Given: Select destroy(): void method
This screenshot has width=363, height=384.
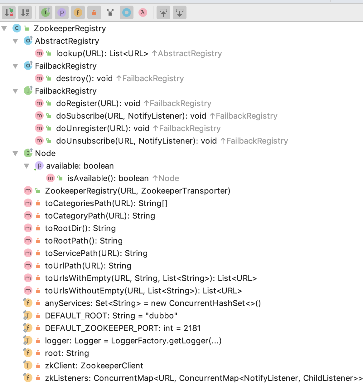Looking at the screenshot, I should pyautogui.click(x=84, y=78).
